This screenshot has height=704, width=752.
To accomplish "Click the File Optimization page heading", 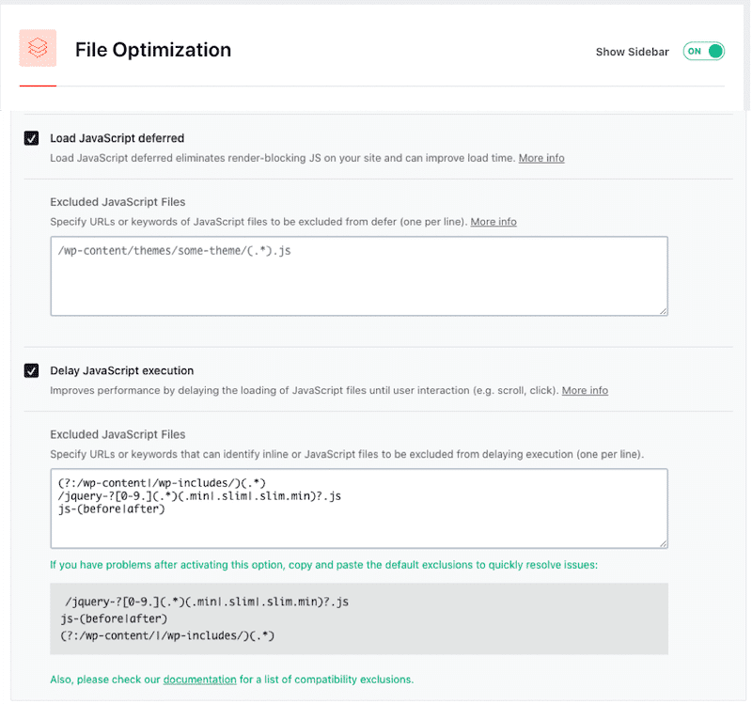I will (x=153, y=50).
